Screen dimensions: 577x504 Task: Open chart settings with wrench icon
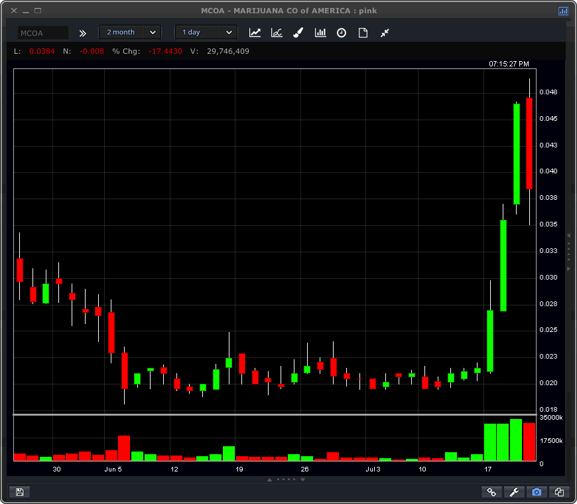tap(514, 492)
